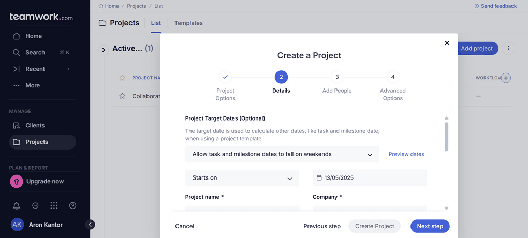This screenshot has width=528, height=238.
Task: Click the Upgrade now arrow icon
Action: point(16,181)
